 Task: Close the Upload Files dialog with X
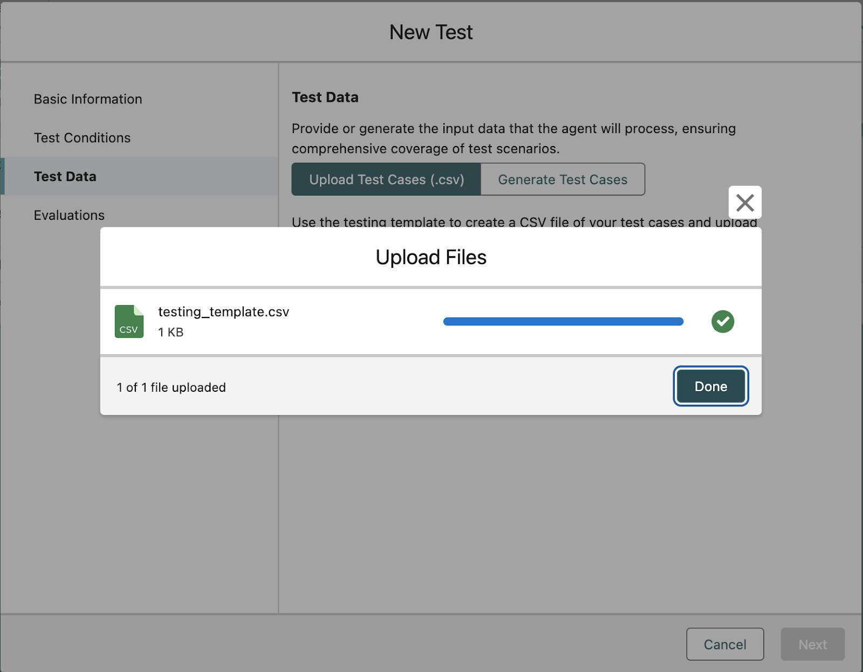pos(745,203)
